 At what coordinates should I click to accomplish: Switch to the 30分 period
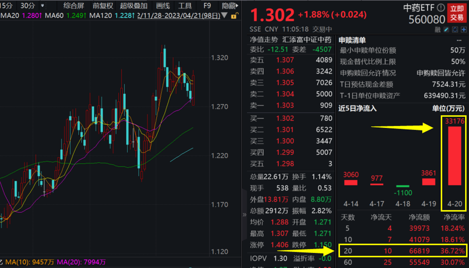pos(27,6)
